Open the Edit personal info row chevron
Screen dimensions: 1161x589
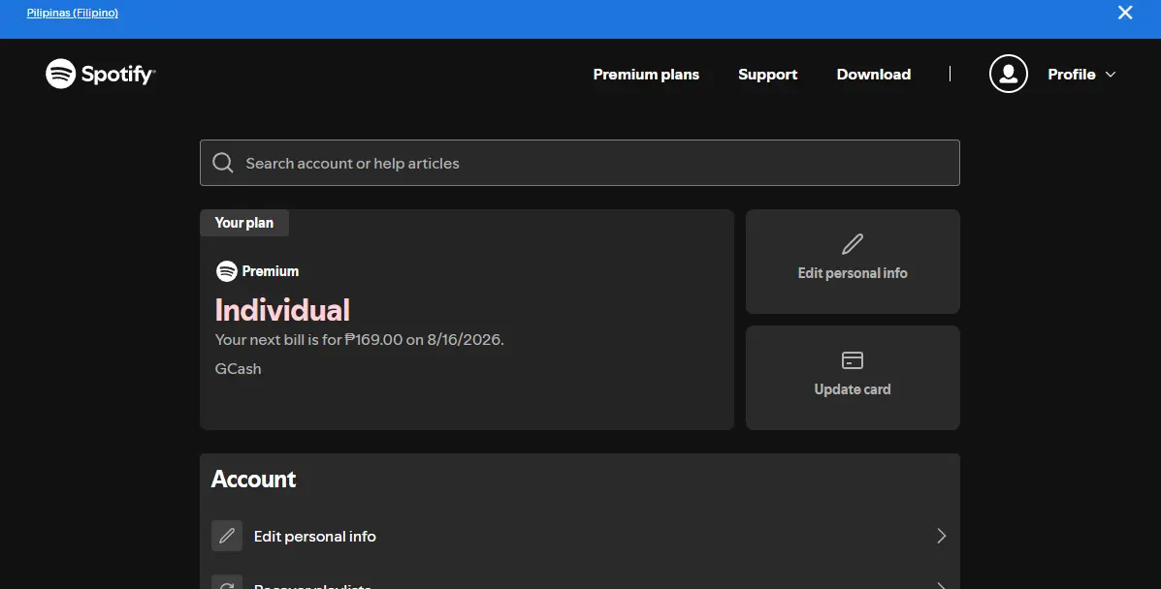click(941, 536)
